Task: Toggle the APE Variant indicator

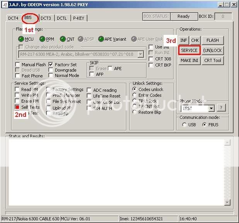Action: [101, 39]
